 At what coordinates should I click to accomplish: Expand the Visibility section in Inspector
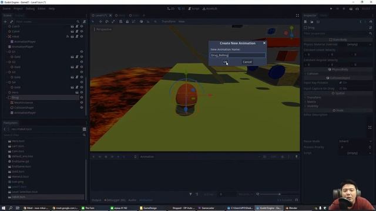313,106
